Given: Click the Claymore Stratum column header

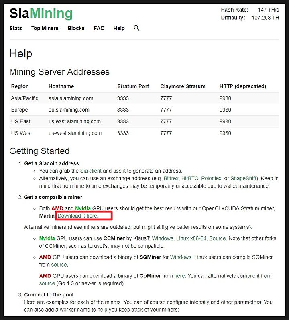Looking at the screenshot, I should pos(183,86).
